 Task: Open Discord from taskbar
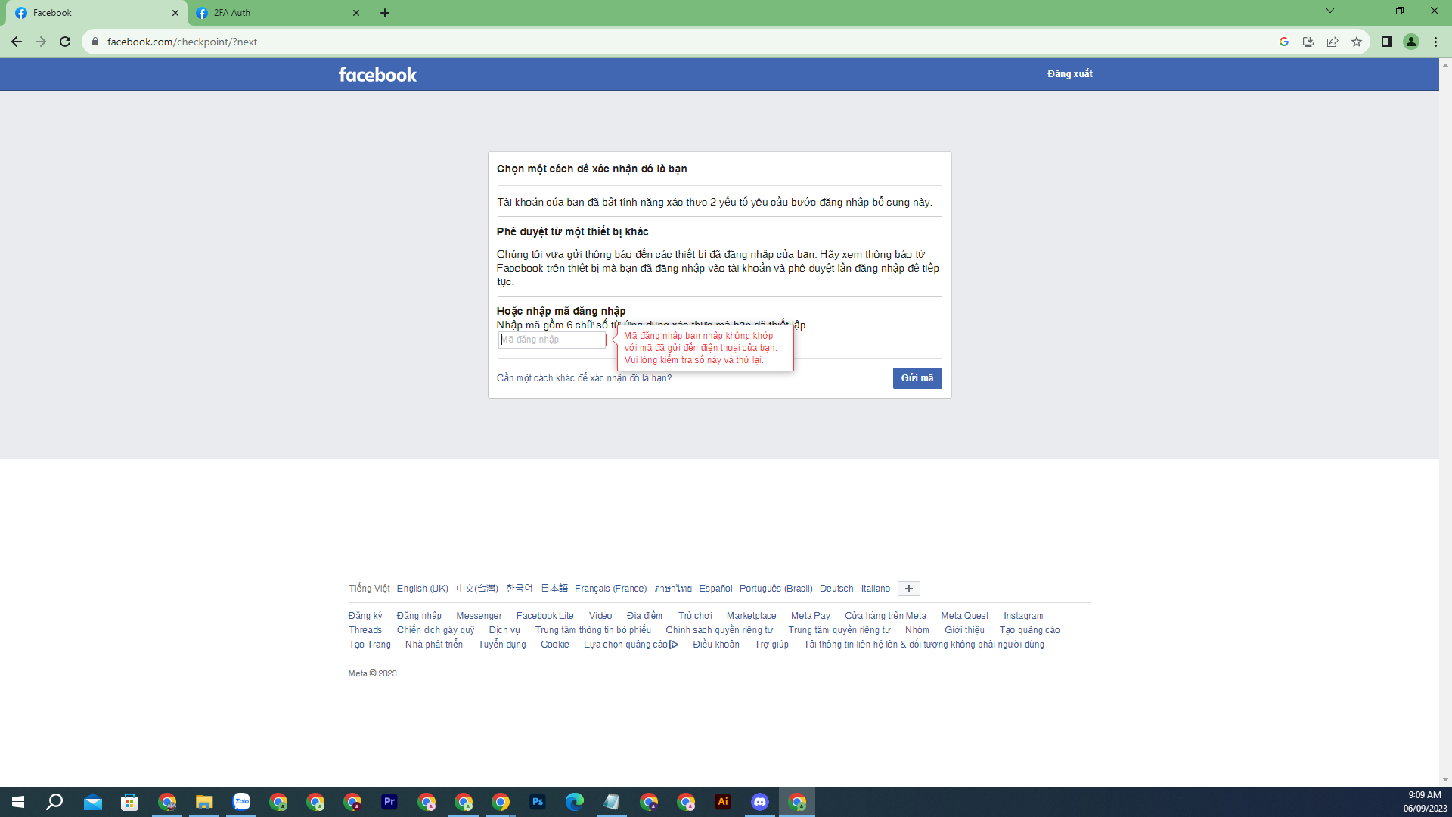click(x=760, y=802)
